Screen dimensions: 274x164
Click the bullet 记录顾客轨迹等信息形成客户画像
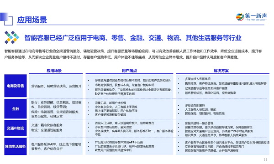tap(206, 88)
